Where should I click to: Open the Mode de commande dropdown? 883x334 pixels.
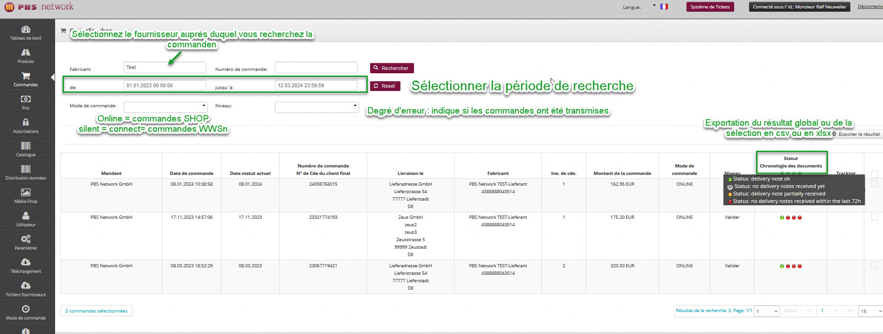click(165, 107)
